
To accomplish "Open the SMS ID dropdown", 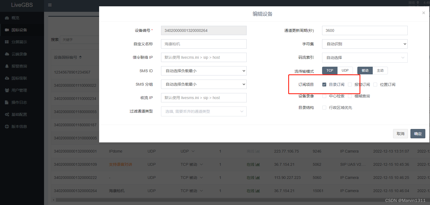I will tap(204, 71).
